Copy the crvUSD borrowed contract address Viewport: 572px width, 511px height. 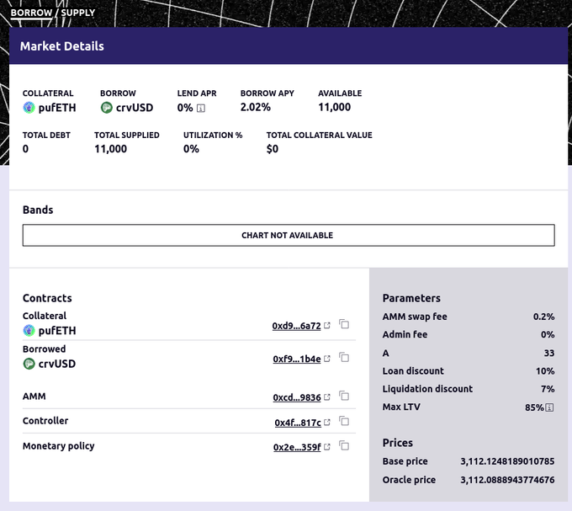[344, 357]
